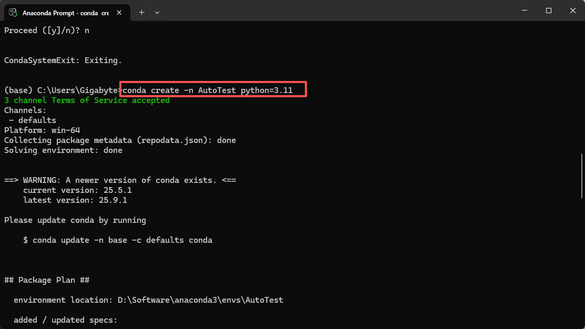This screenshot has width=585, height=329.
Task: Click the 'latest version: 25.9.1' line
Action: [75, 200]
